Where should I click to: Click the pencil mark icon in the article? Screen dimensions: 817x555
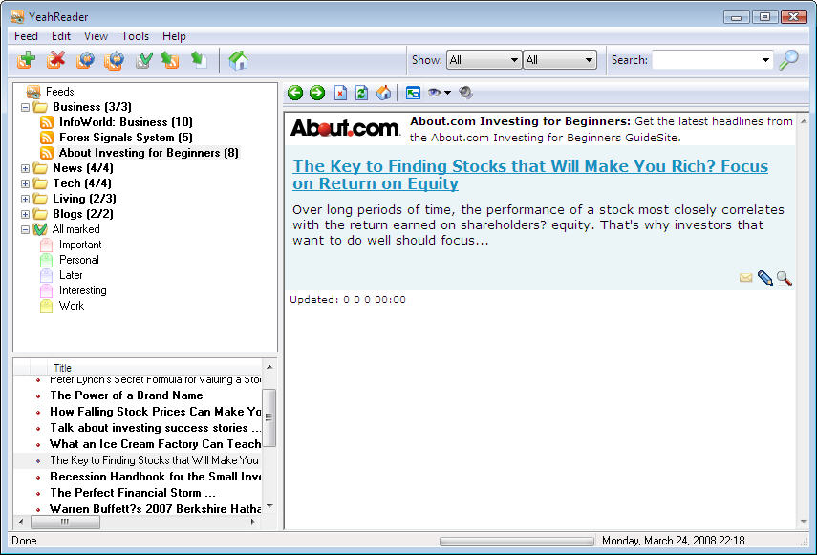coord(764,278)
